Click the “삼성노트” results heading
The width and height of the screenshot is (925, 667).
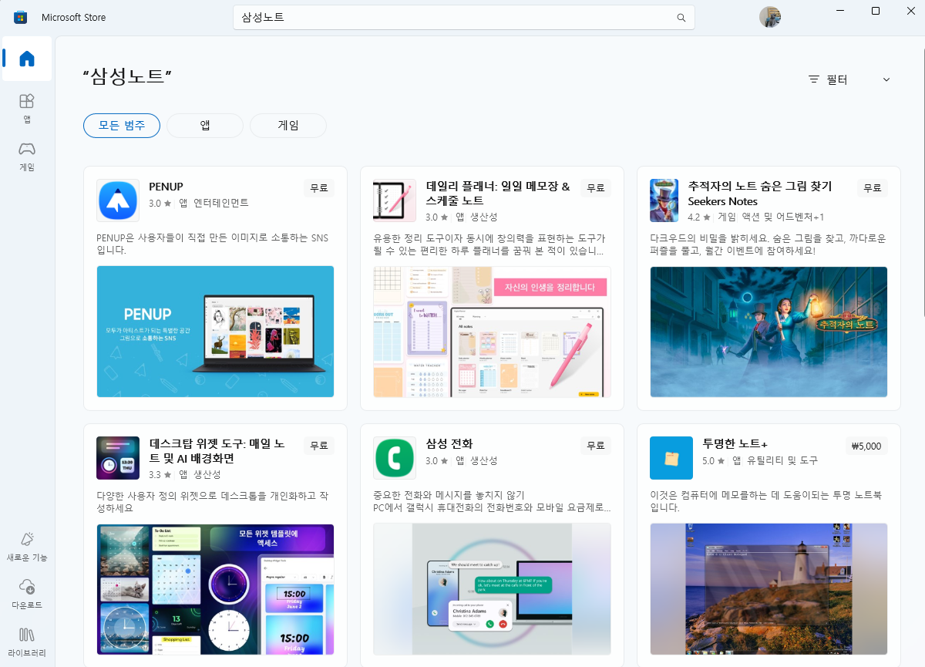pyautogui.click(x=126, y=77)
